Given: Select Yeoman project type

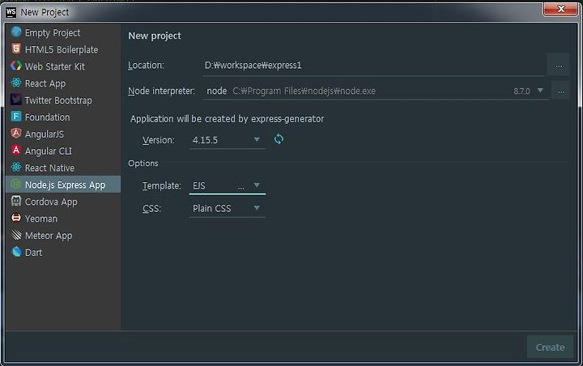Looking at the screenshot, I should [63, 219].
